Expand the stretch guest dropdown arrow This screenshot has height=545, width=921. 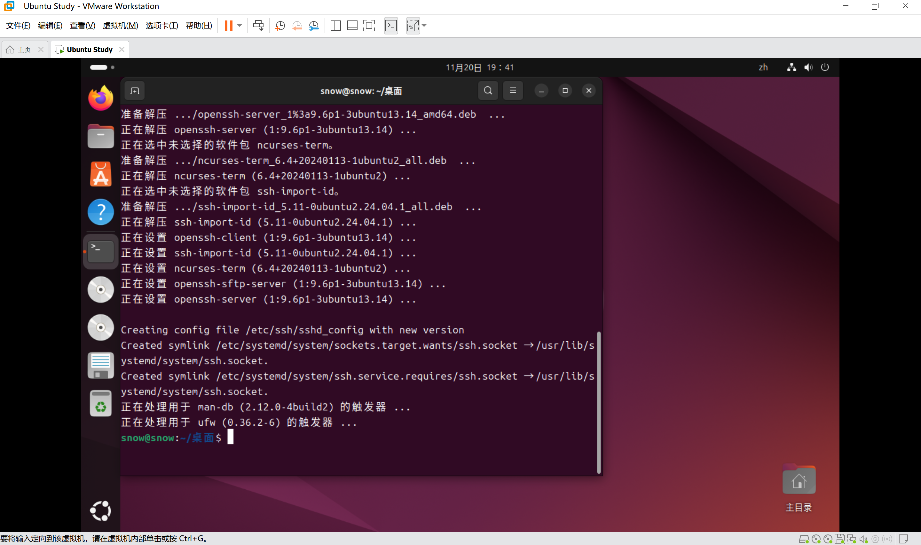pyautogui.click(x=424, y=26)
